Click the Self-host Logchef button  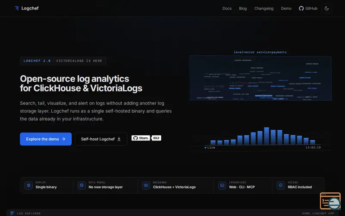click(x=101, y=139)
